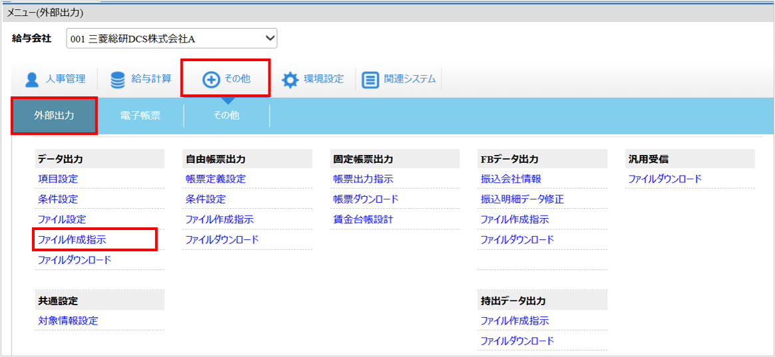Open ファイルダウンロード under 自由帳票出力
The image size is (775, 357).
tap(222, 240)
